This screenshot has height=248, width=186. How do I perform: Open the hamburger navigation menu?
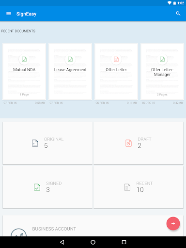[9, 14]
